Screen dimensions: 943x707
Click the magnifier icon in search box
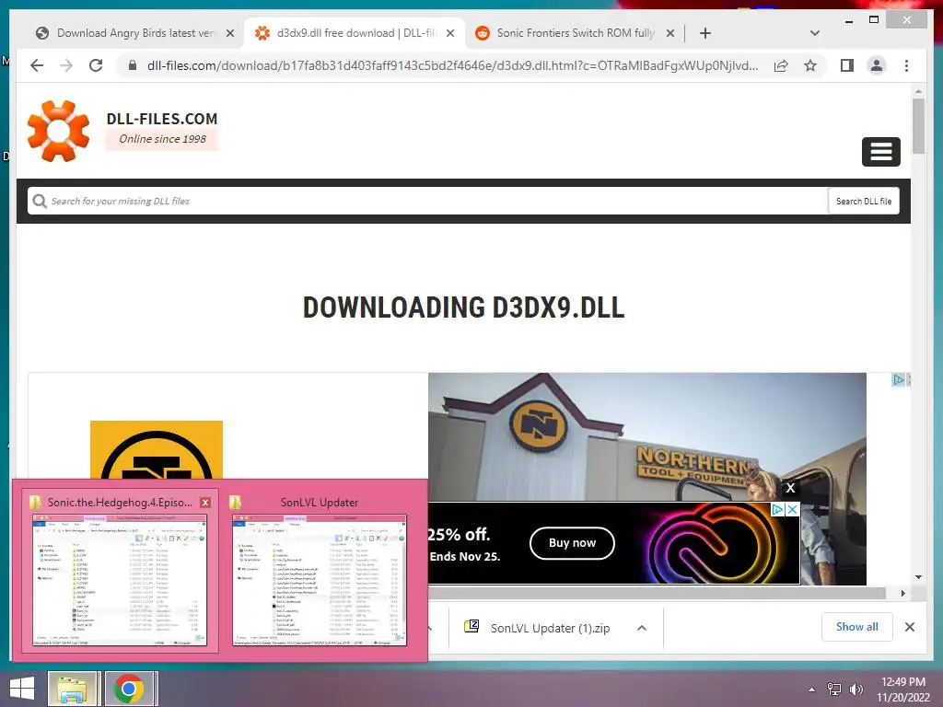pyautogui.click(x=40, y=201)
